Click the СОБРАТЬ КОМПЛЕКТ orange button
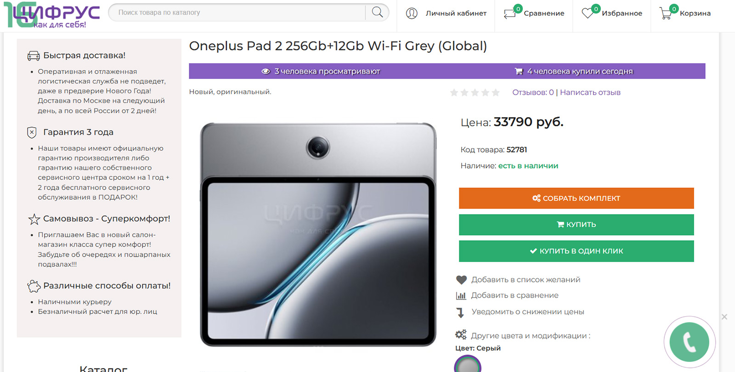This screenshot has width=735, height=372. click(x=576, y=198)
